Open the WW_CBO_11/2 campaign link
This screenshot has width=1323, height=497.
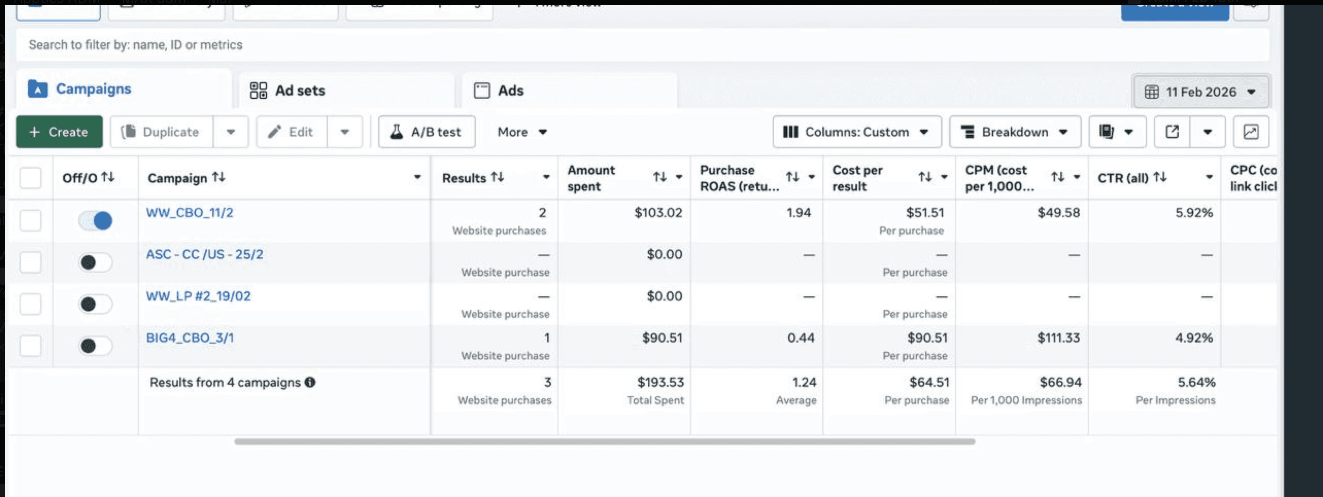pyautogui.click(x=190, y=212)
